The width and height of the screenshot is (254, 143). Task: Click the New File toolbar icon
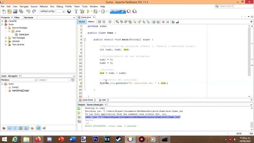pyautogui.click(x=4, y=12)
